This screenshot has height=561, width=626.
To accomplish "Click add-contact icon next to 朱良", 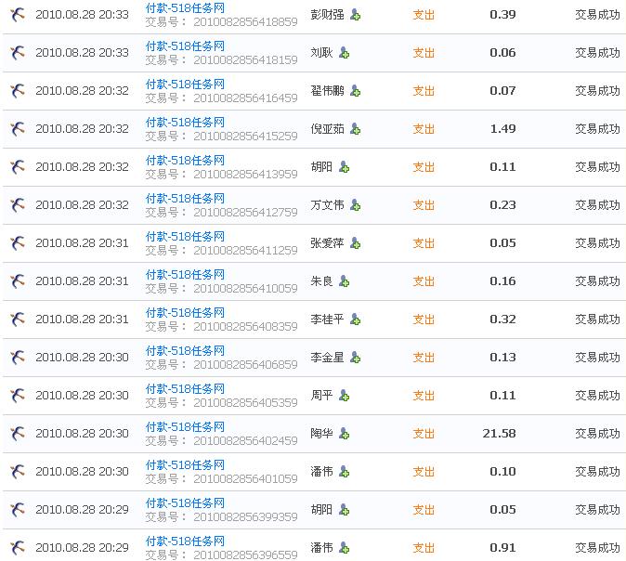I will point(344,281).
